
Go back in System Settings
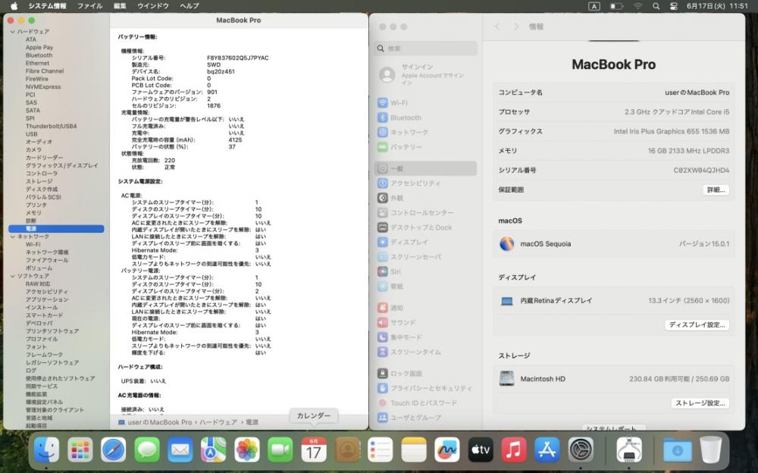pos(497,27)
